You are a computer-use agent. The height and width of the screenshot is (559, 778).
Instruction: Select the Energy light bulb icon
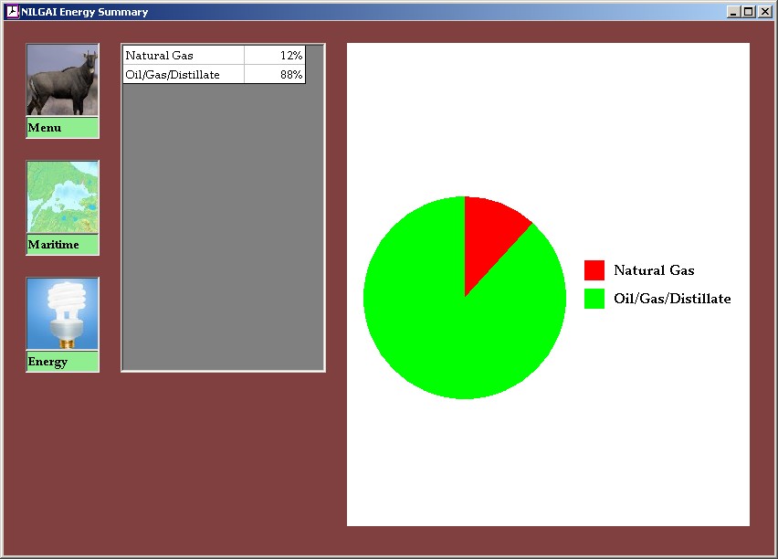point(62,314)
